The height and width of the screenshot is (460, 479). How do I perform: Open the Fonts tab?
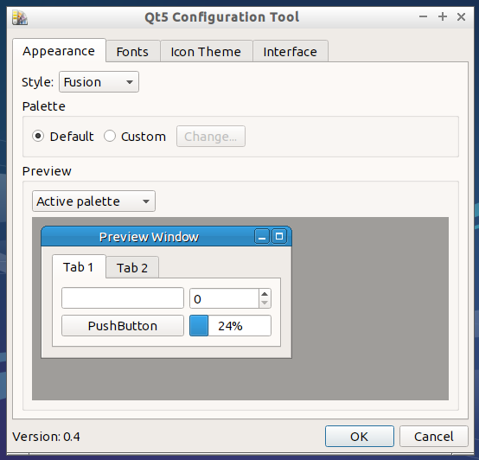point(132,51)
